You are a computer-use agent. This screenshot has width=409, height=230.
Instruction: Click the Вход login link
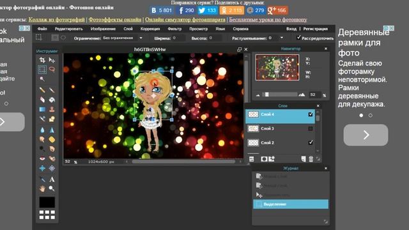[x=291, y=29]
